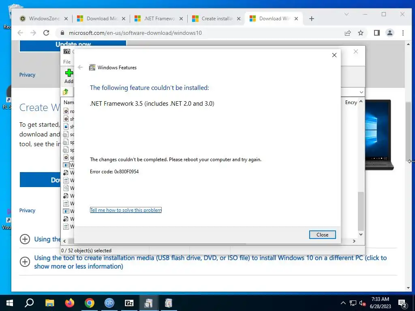Click the muted volume icon in tray
Viewport: 415px width, 311px height.
362,303
